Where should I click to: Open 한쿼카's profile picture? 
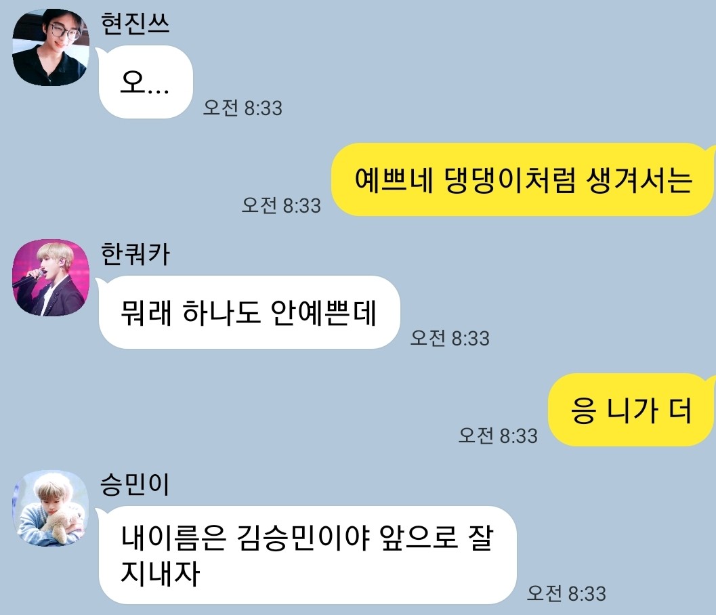tap(51, 278)
